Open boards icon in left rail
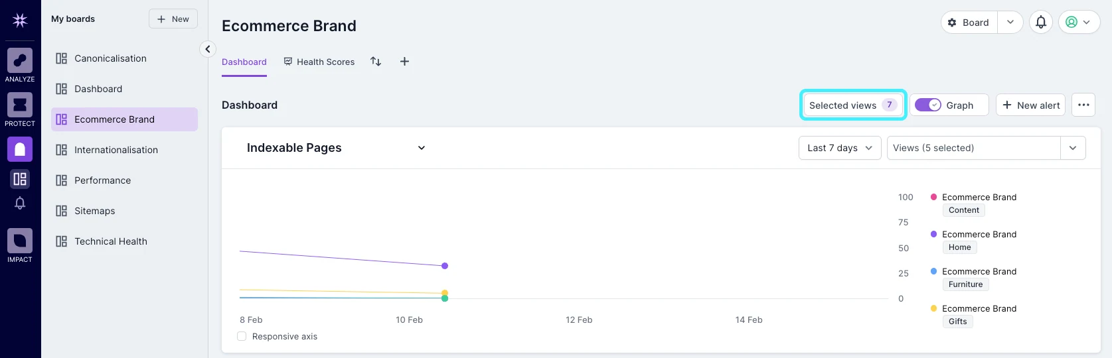The image size is (1112, 358). pyautogui.click(x=20, y=178)
